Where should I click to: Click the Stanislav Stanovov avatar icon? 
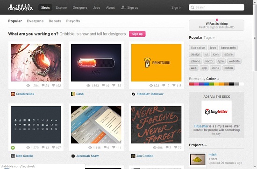pos(133,94)
